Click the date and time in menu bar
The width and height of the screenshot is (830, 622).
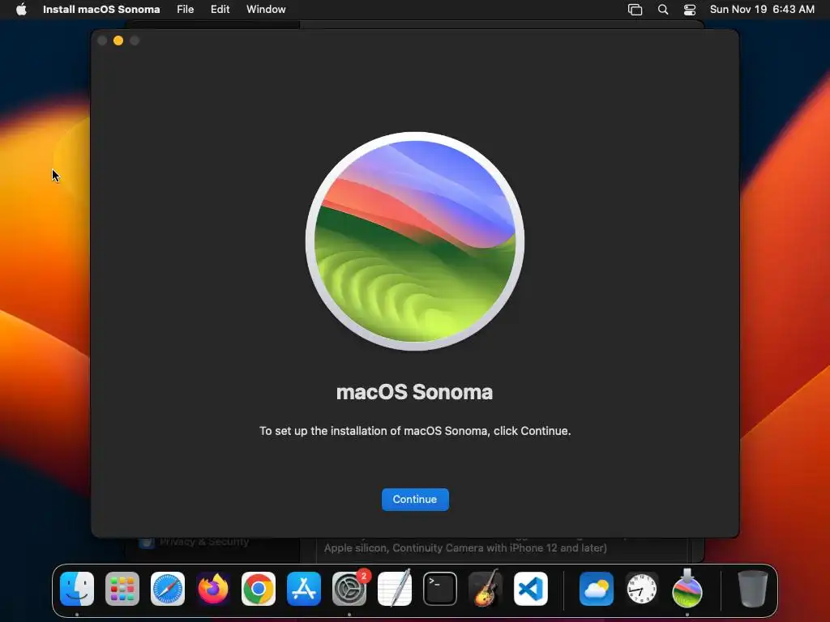[x=762, y=10]
